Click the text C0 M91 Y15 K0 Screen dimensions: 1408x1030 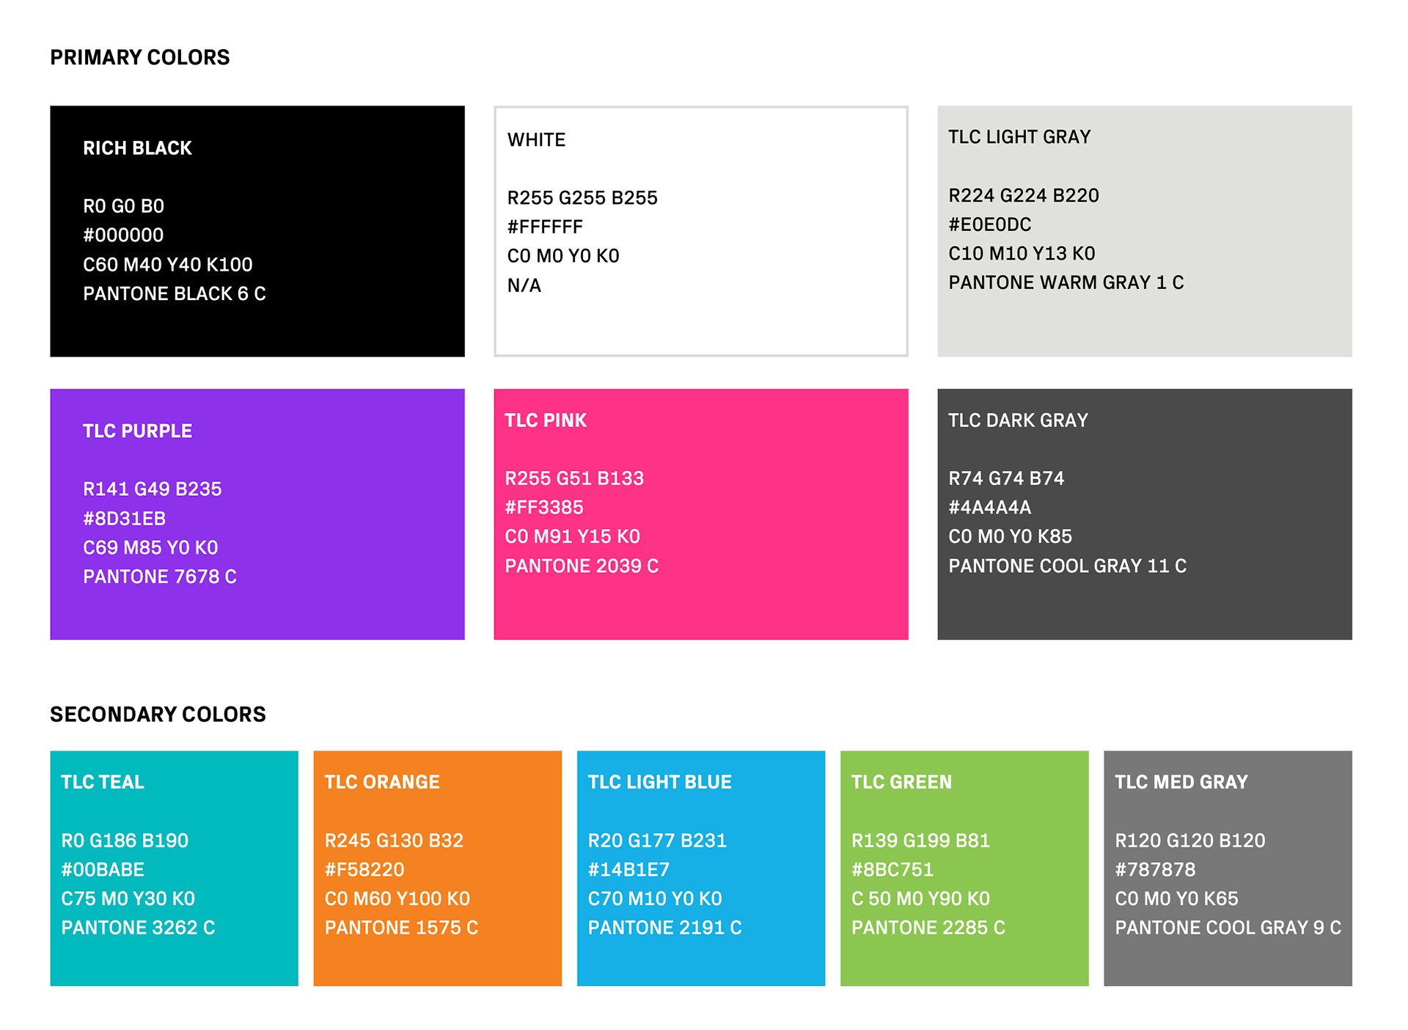[573, 536]
